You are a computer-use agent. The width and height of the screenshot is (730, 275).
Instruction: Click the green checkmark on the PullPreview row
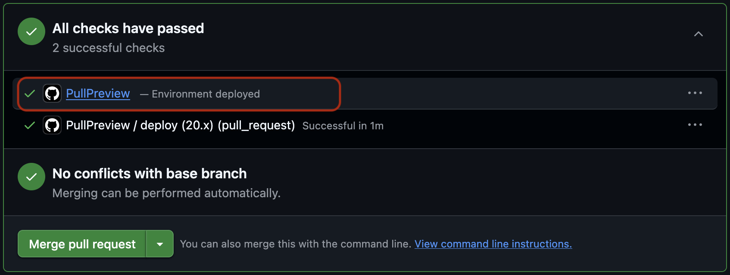[30, 94]
